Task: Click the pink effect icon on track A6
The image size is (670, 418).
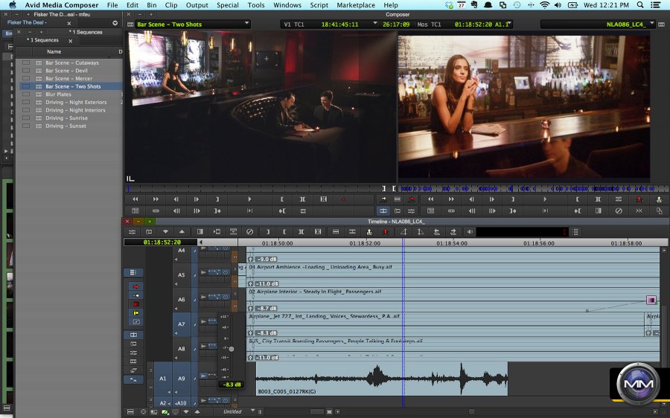Action: (651, 300)
